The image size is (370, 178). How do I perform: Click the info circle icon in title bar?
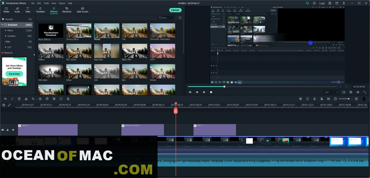pos(314,3)
